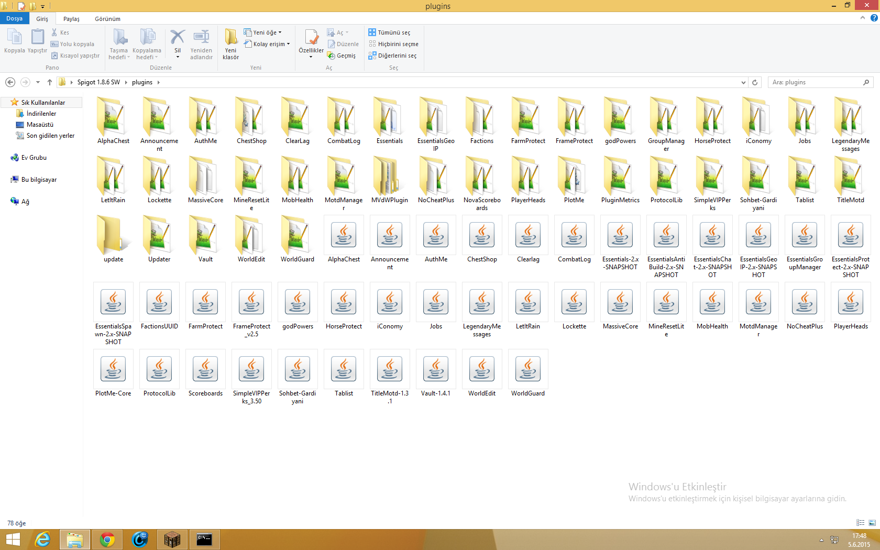
Task: Select the PlotMe-Core jar file
Action: click(113, 373)
